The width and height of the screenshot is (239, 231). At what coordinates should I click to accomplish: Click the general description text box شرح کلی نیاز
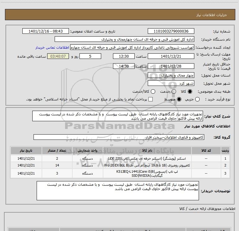118,116
